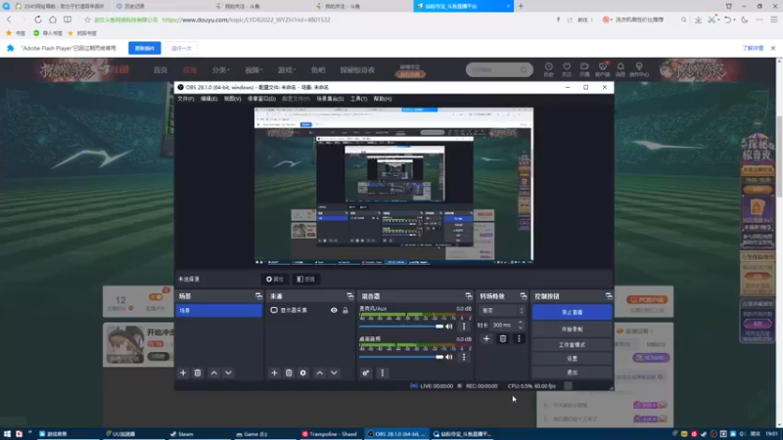Screen dimensions: 783x440
Task: Enable Studio Mode button
Action: pyautogui.click(x=572, y=345)
